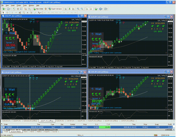Image resolution: width=176 pixels, height=137 pixels.
Task: Switch to the EURUSD,M1 chart tab
Action: point(6,121)
